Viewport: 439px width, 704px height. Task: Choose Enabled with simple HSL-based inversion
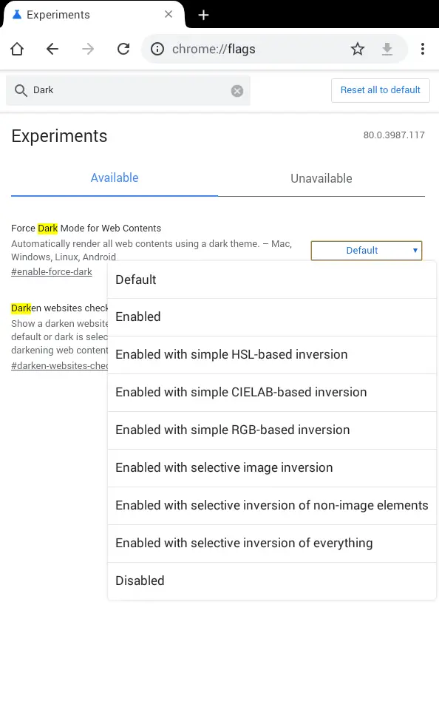click(271, 355)
